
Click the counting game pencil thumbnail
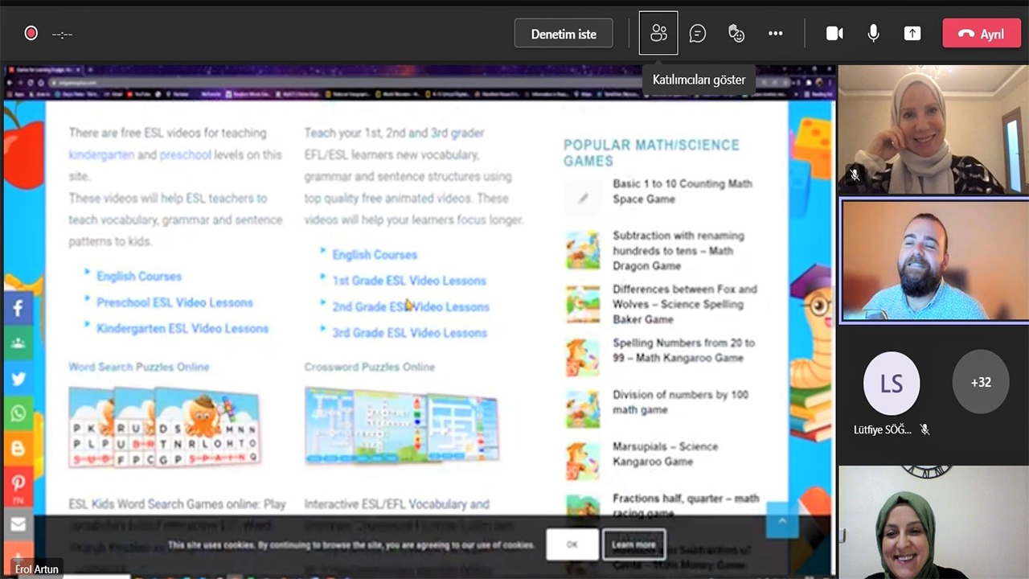pos(583,197)
